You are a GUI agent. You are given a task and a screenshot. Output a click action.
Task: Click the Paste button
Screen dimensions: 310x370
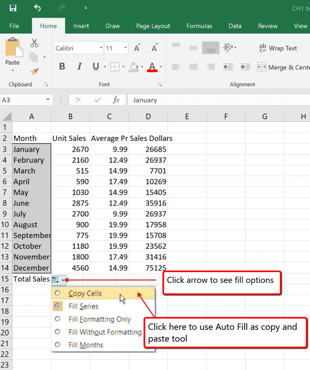coord(12,55)
